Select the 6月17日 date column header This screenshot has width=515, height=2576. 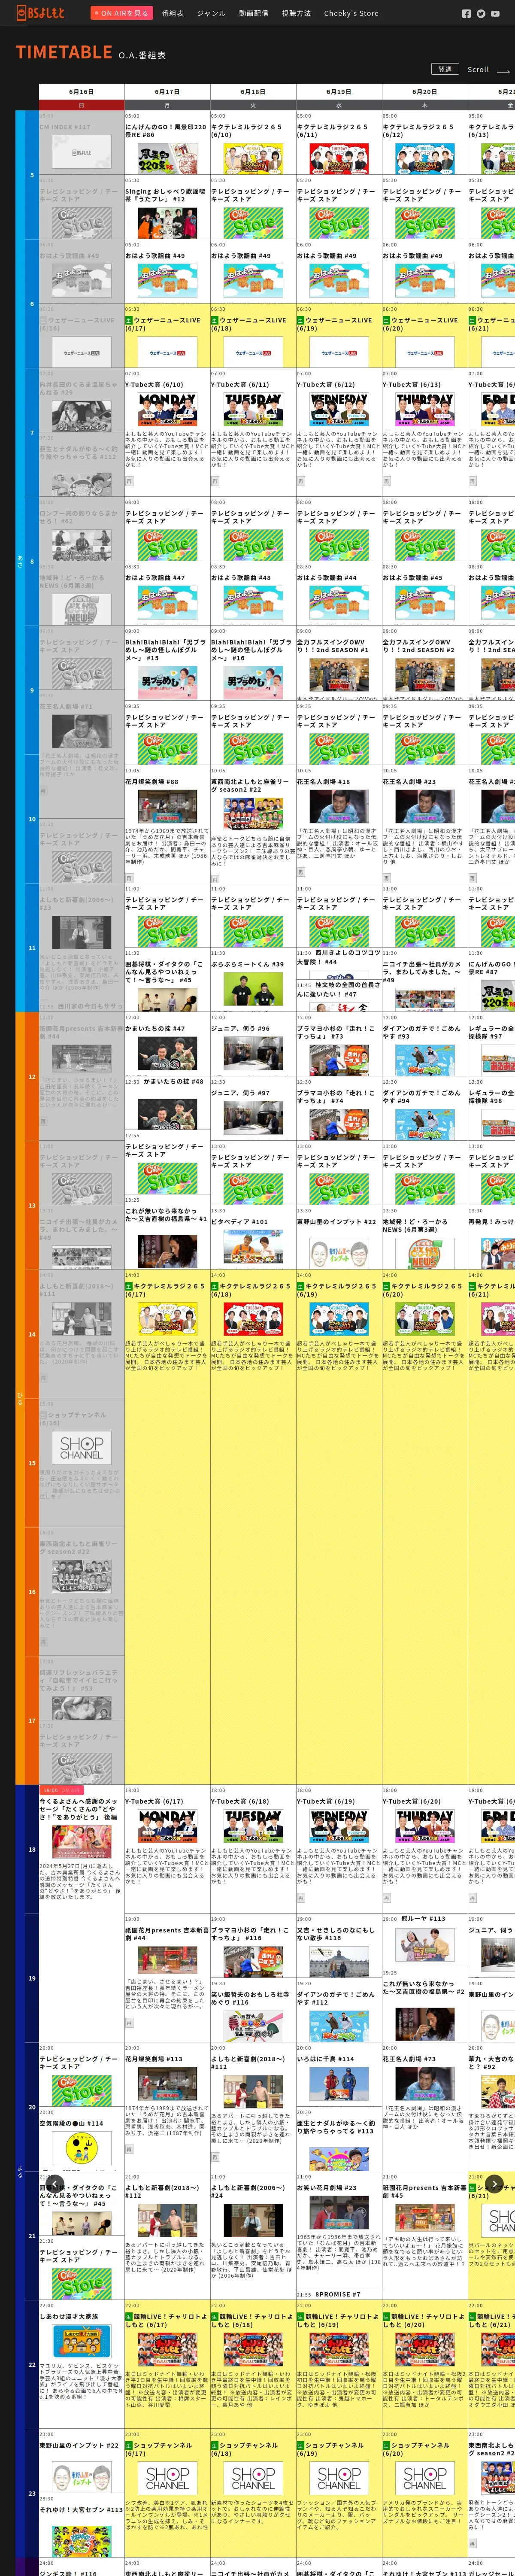167,92
